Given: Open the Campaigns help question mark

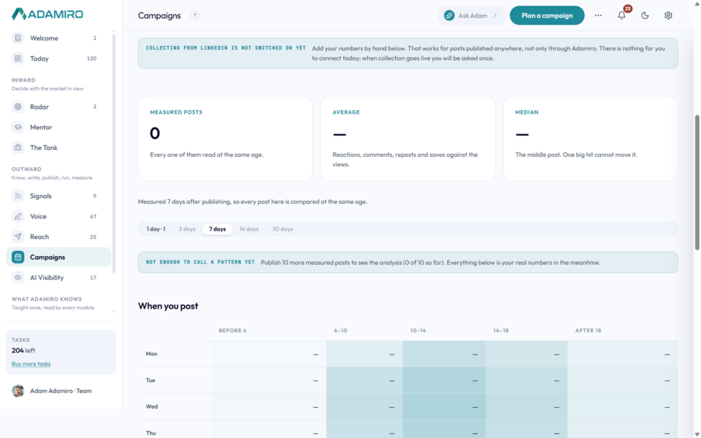Looking at the screenshot, I should tap(195, 15).
